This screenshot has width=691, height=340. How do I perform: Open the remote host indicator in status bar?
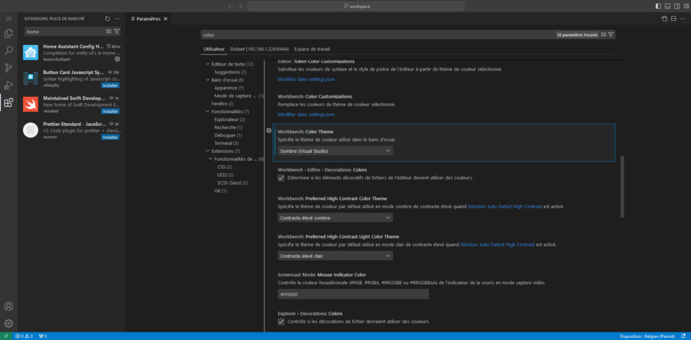click(x=5, y=336)
